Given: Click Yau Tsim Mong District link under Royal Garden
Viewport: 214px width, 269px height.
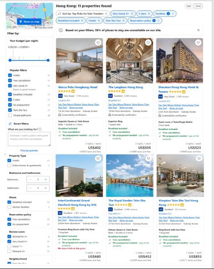Looking at the screenshot, I should coord(129,219).
